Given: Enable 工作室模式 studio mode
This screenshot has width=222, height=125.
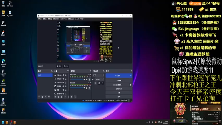Looking at the screenshot, I should click(x=119, y=89).
